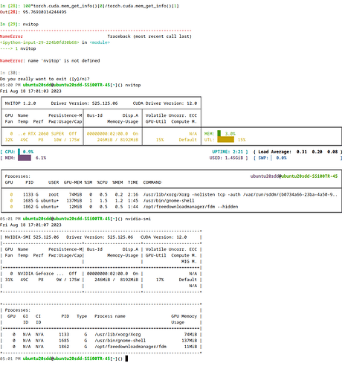Click the 'NVITOP 1.2.0' header label
The height and width of the screenshot is (372, 345).
pos(20,103)
